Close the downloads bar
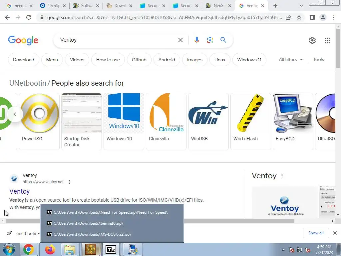Image resolution: width=341 pixels, height=256 pixels. (335, 233)
